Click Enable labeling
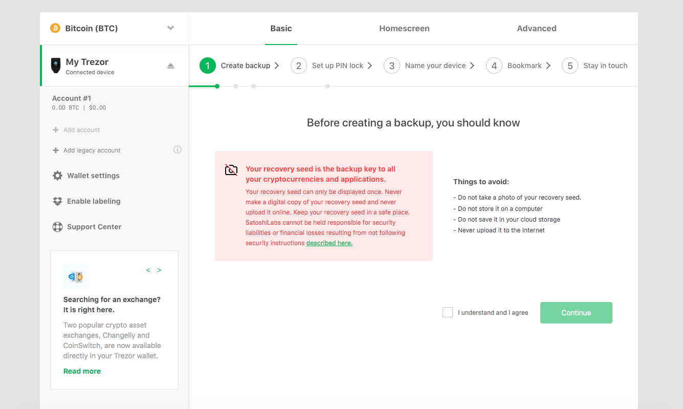The height and width of the screenshot is (409, 683). pos(94,201)
